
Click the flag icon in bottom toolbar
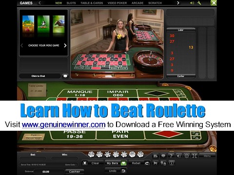pyautogui.click(x=156, y=163)
